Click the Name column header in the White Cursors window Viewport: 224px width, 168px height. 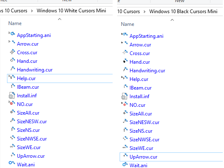[x=15, y=23]
